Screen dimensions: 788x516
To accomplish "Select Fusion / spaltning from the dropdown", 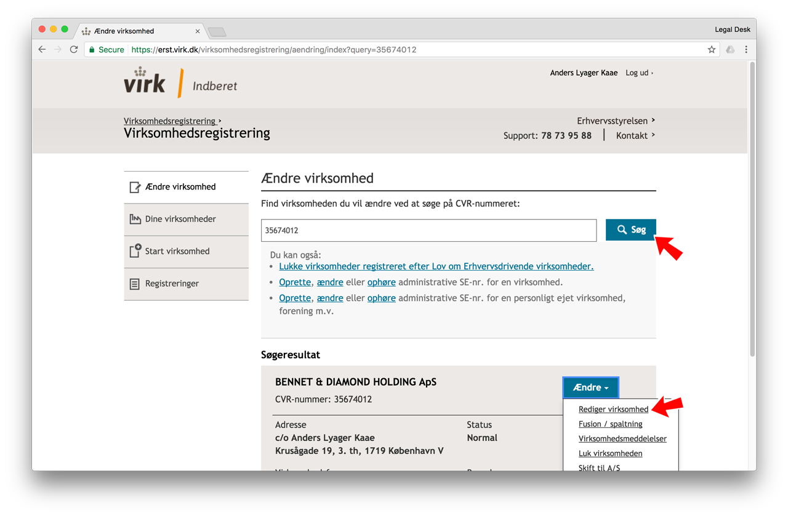I will pyautogui.click(x=610, y=424).
